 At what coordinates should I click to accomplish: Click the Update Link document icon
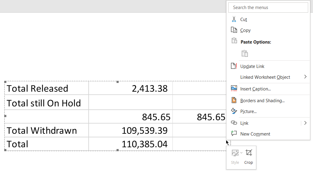coord(234,66)
